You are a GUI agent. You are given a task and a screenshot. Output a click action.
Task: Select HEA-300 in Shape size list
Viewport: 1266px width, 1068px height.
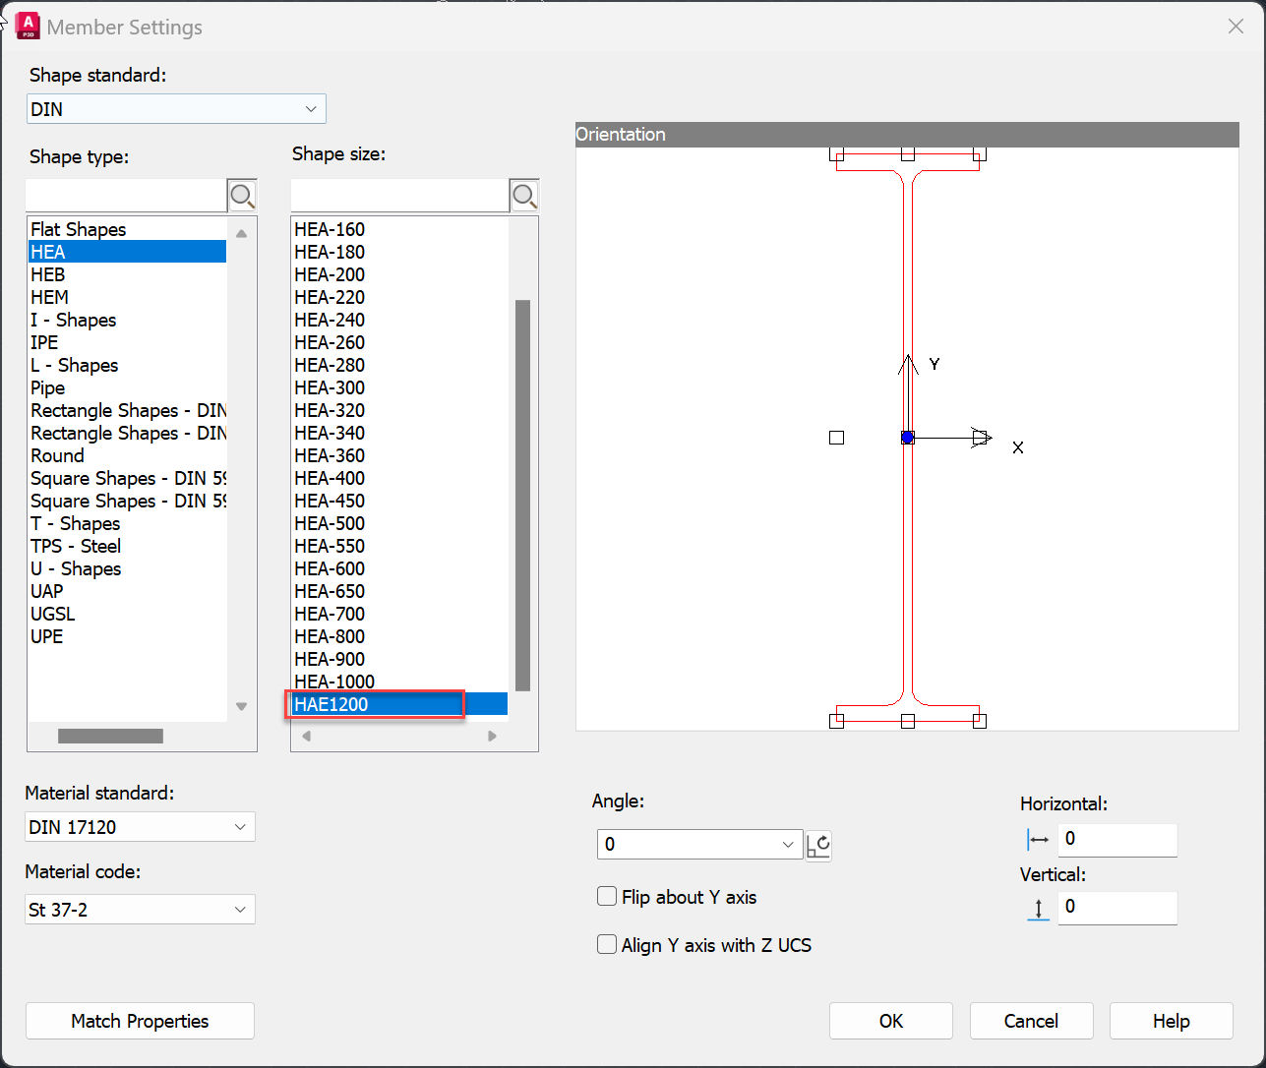pyautogui.click(x=399, y=387)
